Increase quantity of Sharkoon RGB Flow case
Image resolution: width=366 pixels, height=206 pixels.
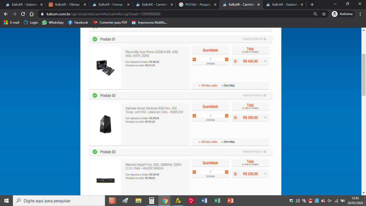pyautogui.click(x=227, y=116)
